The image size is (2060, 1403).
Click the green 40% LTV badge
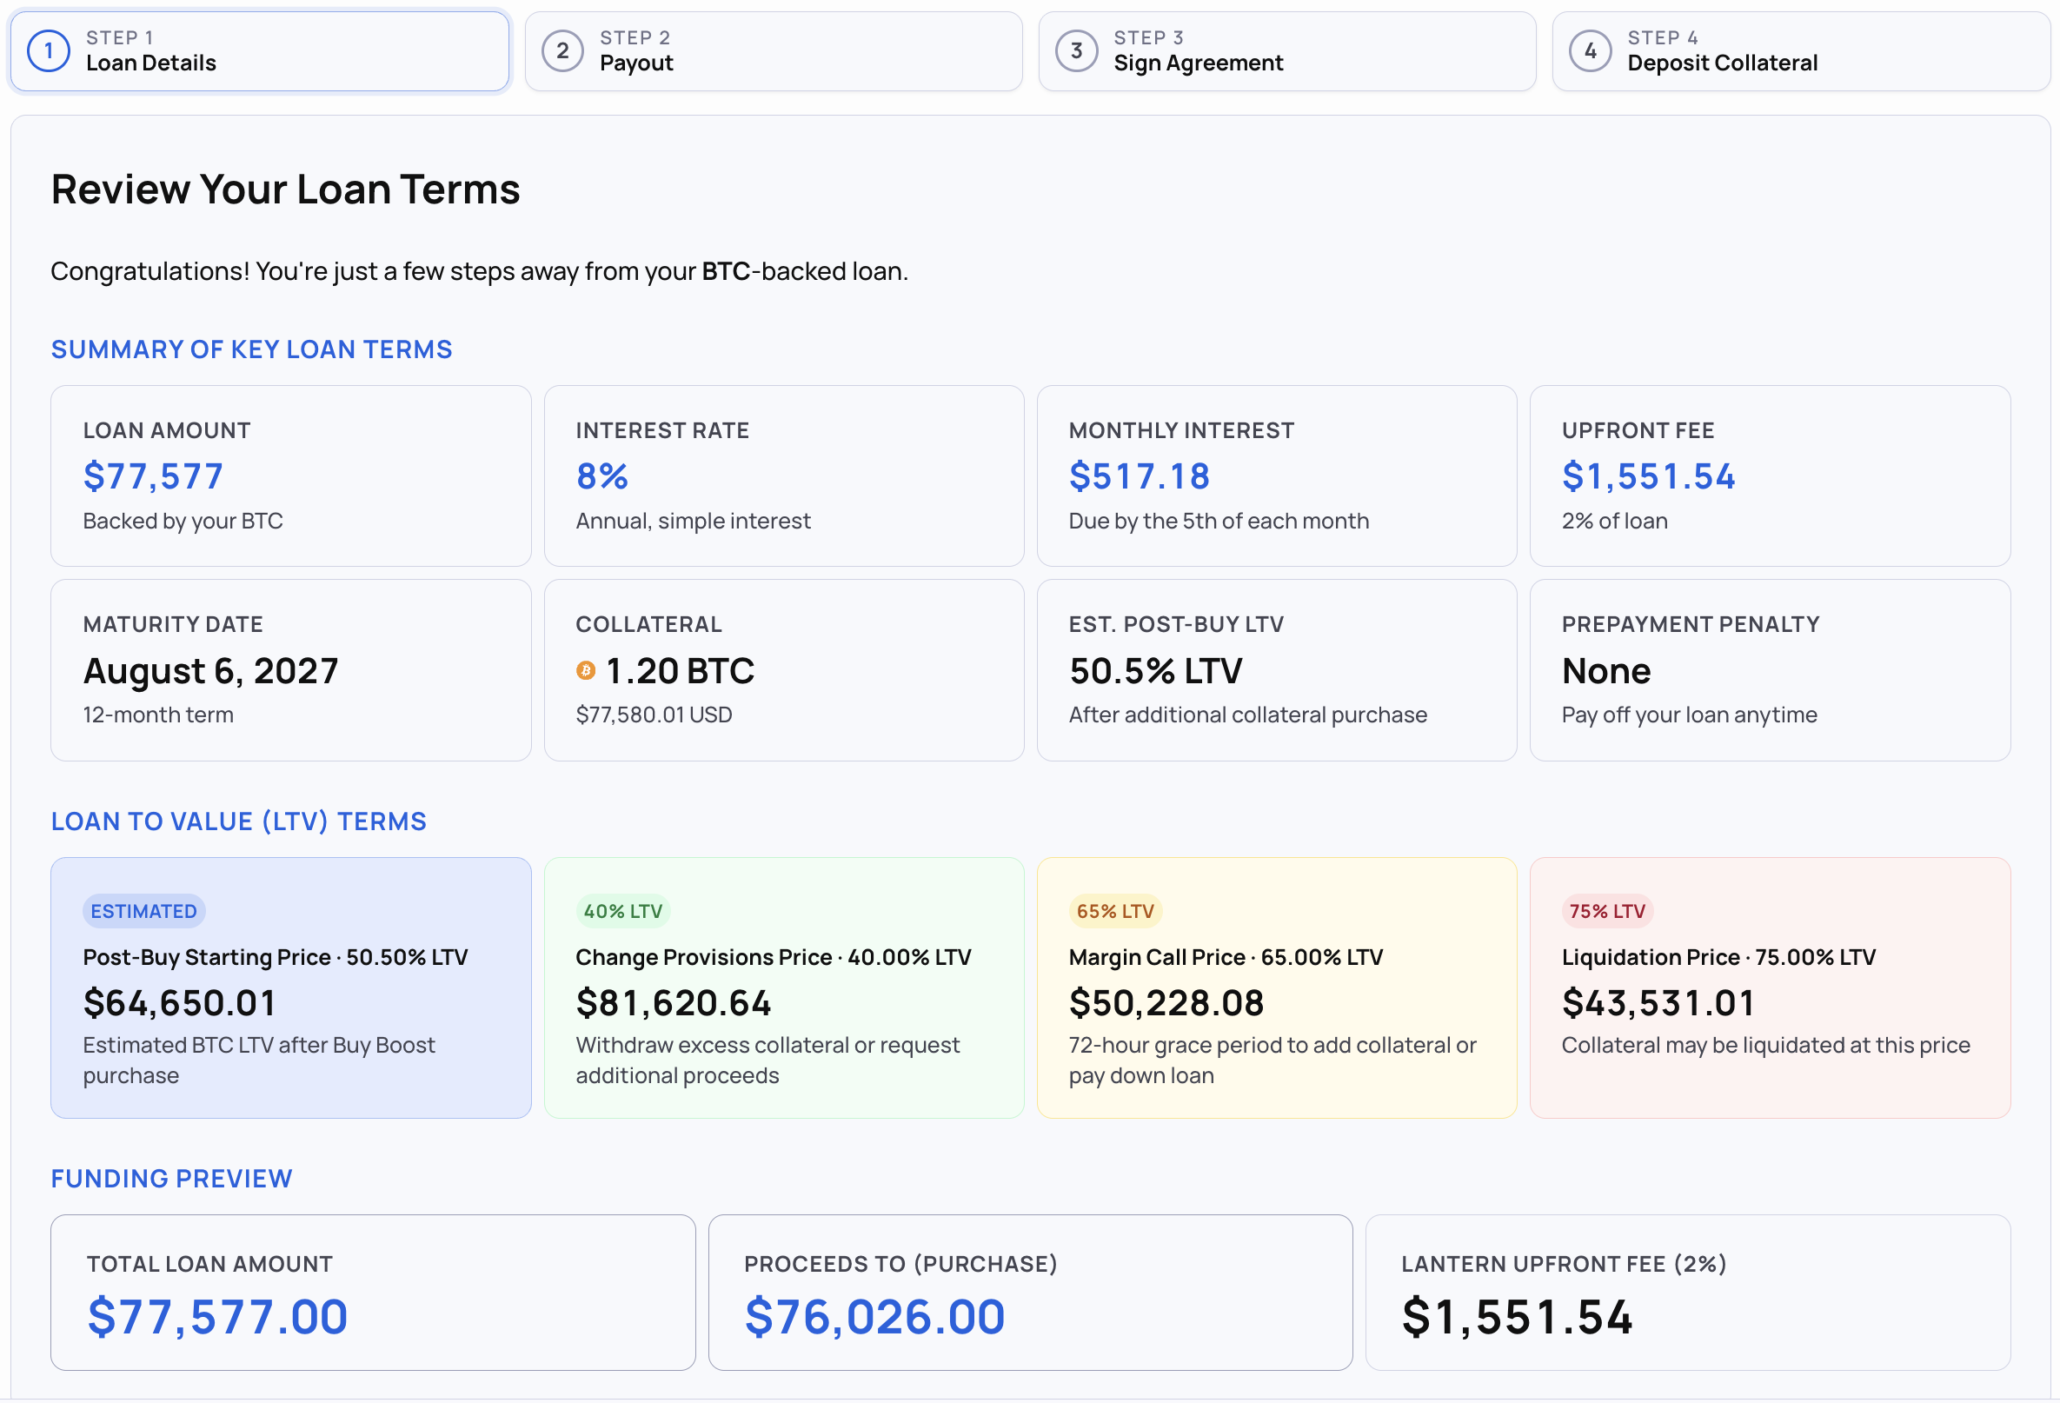623,911
